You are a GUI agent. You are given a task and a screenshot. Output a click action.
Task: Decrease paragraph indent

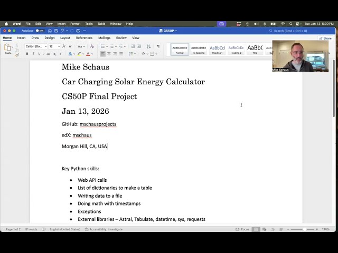coord(133,46)
